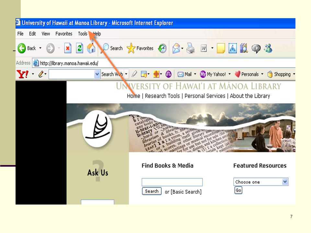This screenshot has height=233, width=311.
Task: Expand the Back button history arrow
Action: point(40,48)
